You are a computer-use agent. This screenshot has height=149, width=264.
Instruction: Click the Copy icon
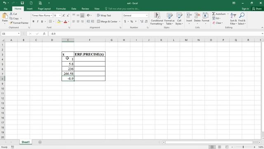(x=11, y=18)
